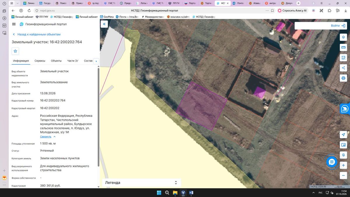Open the hamburger menu of the Geoportal
350x197 pixels.
pyautogui.click(x=14, y=24)
